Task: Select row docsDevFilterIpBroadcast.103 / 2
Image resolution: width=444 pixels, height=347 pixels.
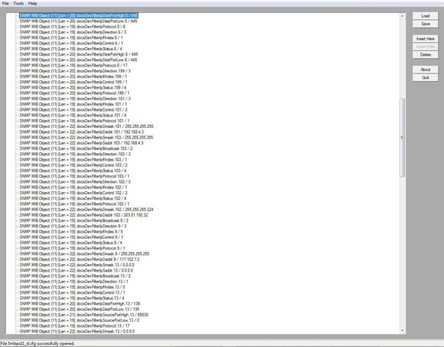Action: click(76, 148)
